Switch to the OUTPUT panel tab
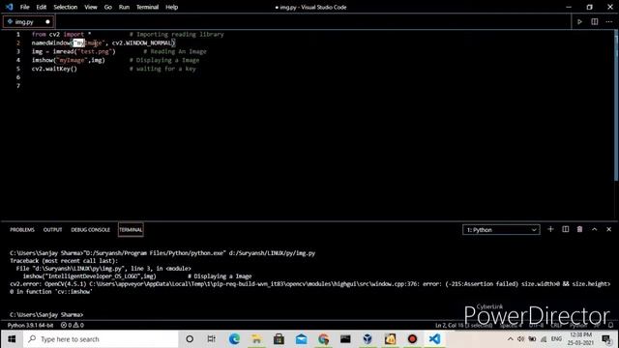 [52, 230]
